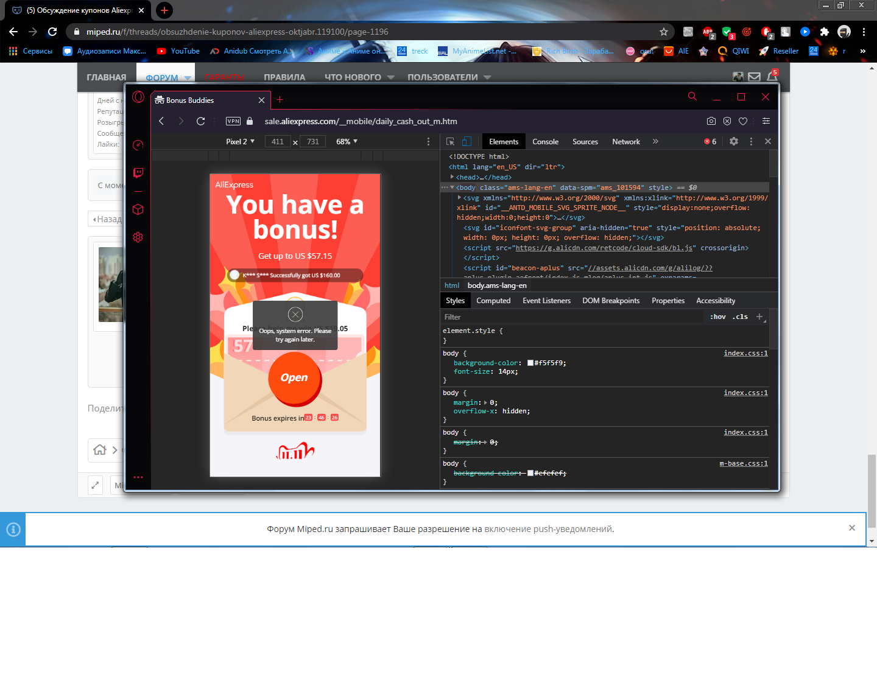Image resolution: width=877 pixels, height=683 pixels.
Task: Click the orange Open bonus button
Action: click(295, 378)
